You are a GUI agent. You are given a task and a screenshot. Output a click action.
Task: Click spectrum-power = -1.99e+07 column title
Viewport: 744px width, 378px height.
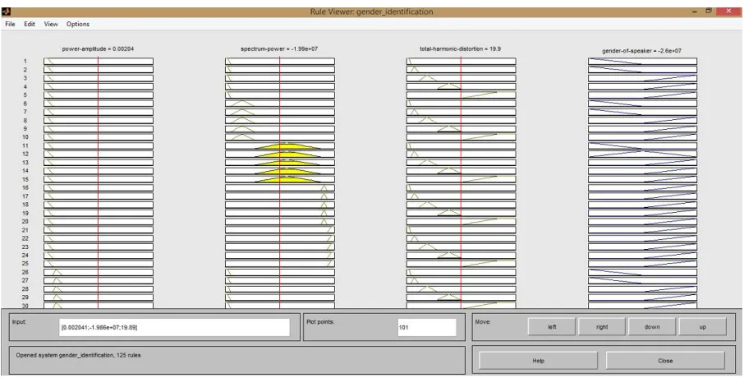[x=279, y=48]
